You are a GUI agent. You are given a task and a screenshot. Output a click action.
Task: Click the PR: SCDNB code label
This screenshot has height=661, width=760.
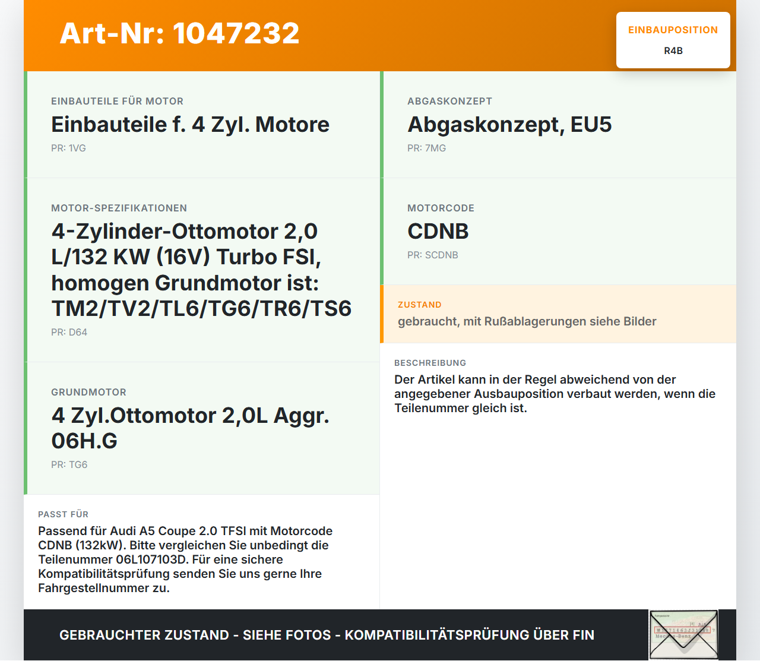tap(432, 255)
